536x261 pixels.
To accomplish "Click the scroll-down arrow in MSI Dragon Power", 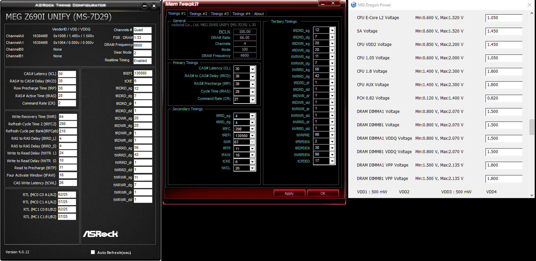I will [x=532, y=195].
